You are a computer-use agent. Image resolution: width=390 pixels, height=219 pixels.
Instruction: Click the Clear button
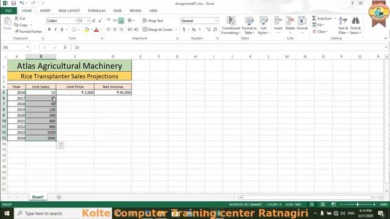[x=320, y=32]
